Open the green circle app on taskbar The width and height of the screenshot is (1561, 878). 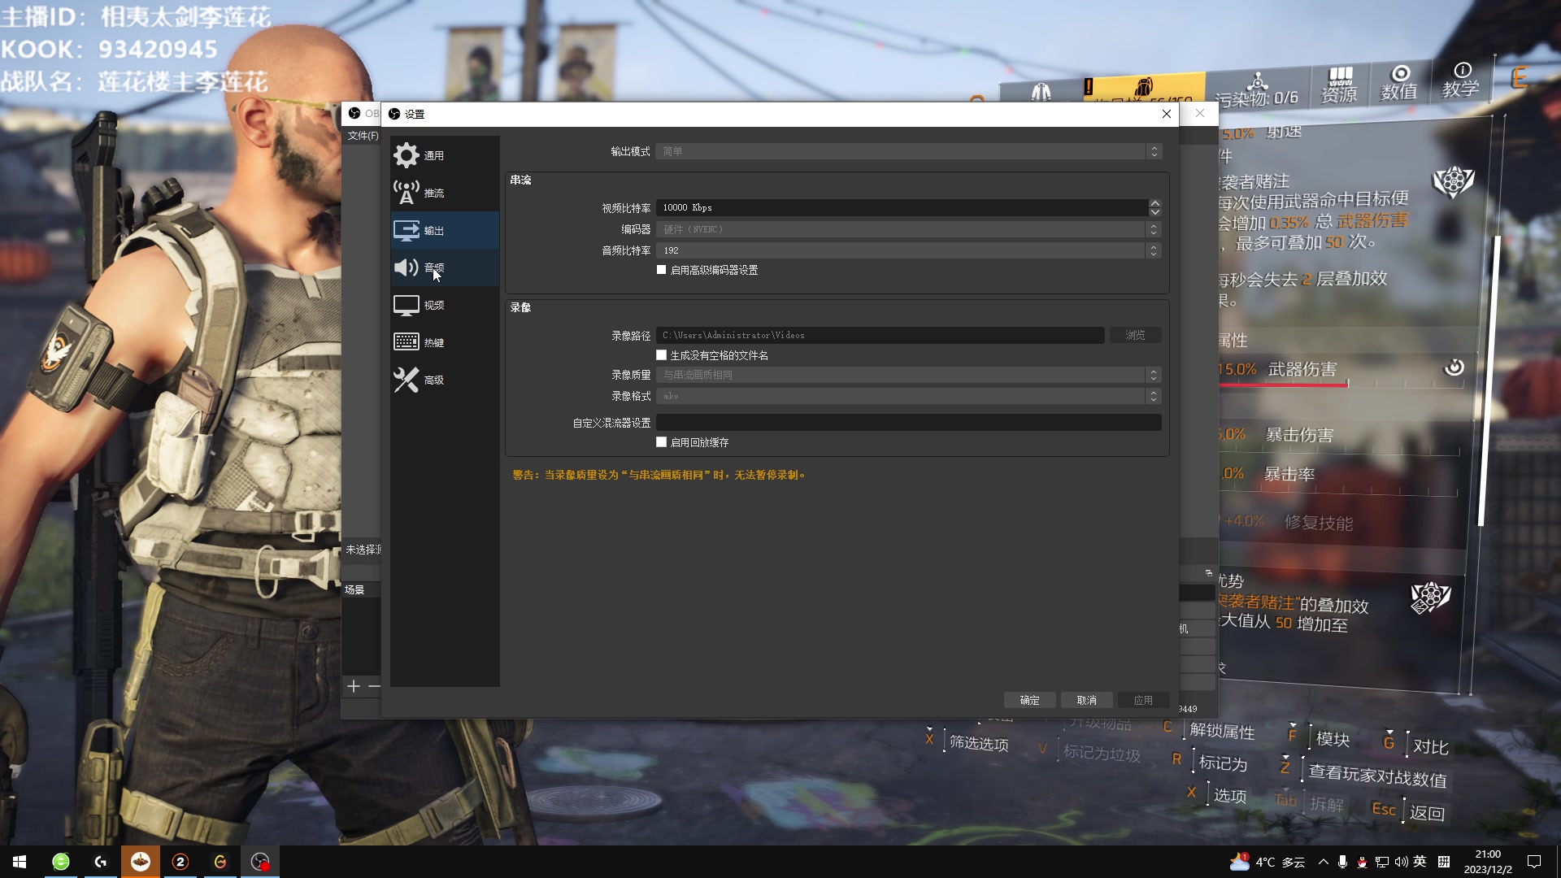pyautogui.click(x=61, y=862)
